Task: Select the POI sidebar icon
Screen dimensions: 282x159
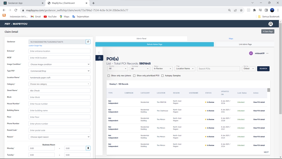Action: click(x=99, y=58)
